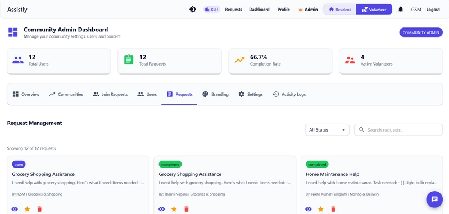
Task: Click the 66.7% Completion Rate card
Action: pyautogui.click(x=280, y=61)
